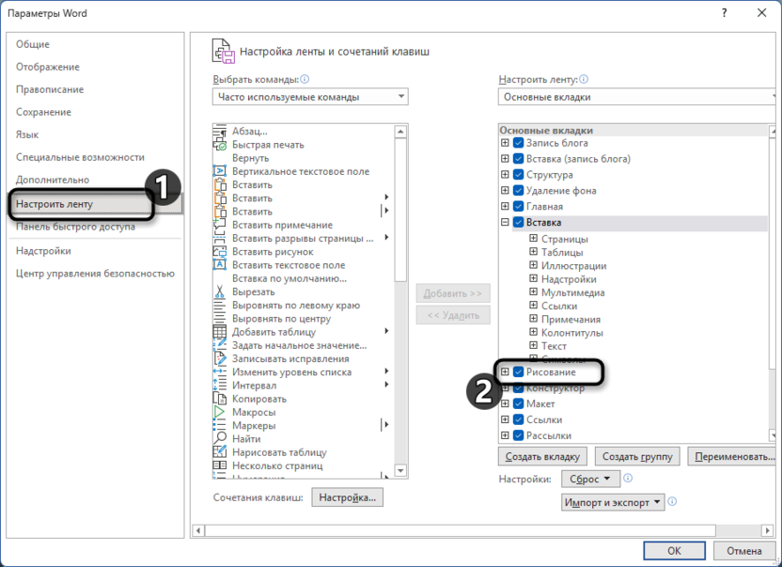Open the Сброс dropdown button

pyautogui.click(x=590, y=479)
